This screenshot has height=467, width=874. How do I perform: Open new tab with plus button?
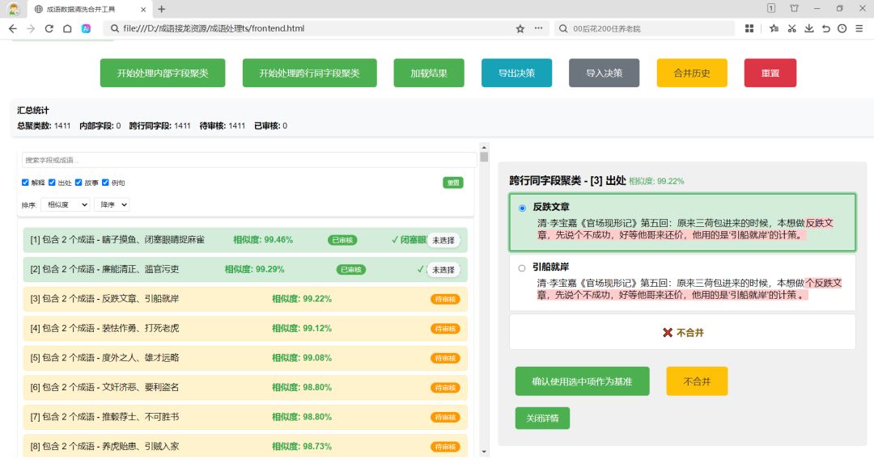[x=161, y=9]
